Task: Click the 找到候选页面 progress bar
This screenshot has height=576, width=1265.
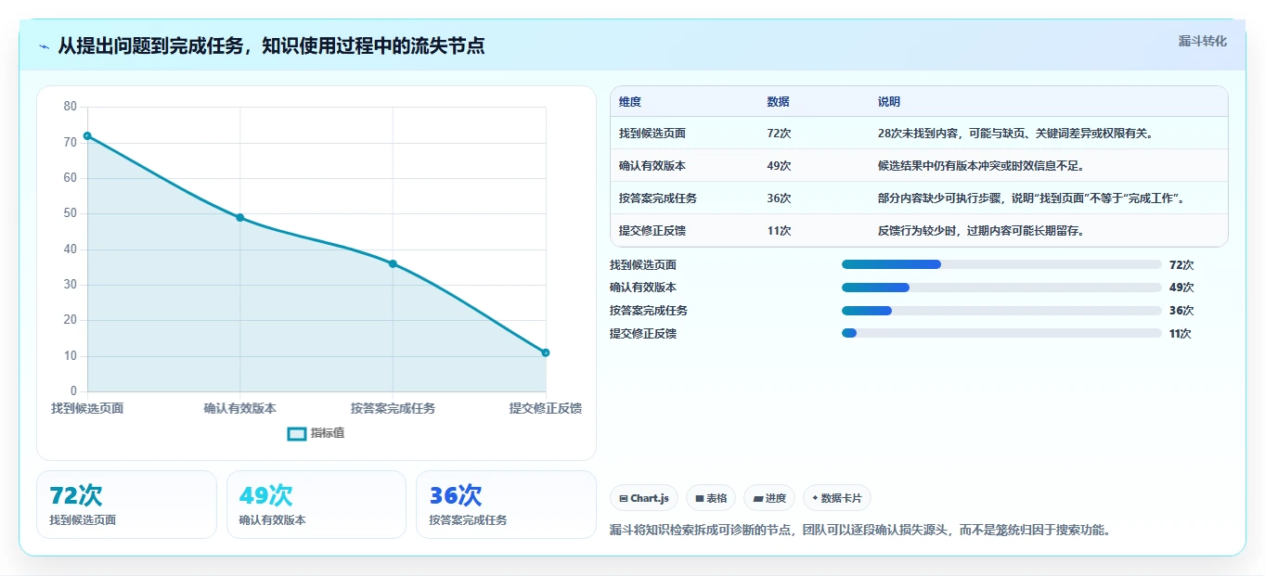Action: point(1001,264)
